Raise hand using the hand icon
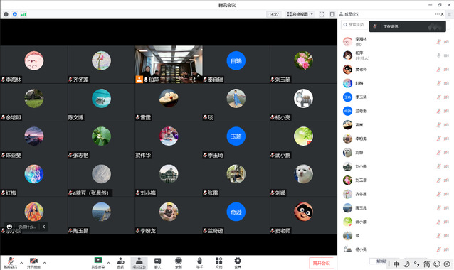Screen dimensions: 454x270 (x=199, y=262)
